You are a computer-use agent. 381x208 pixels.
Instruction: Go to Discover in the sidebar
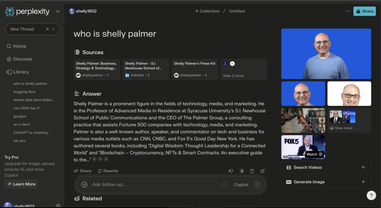[x=23, y=59]
